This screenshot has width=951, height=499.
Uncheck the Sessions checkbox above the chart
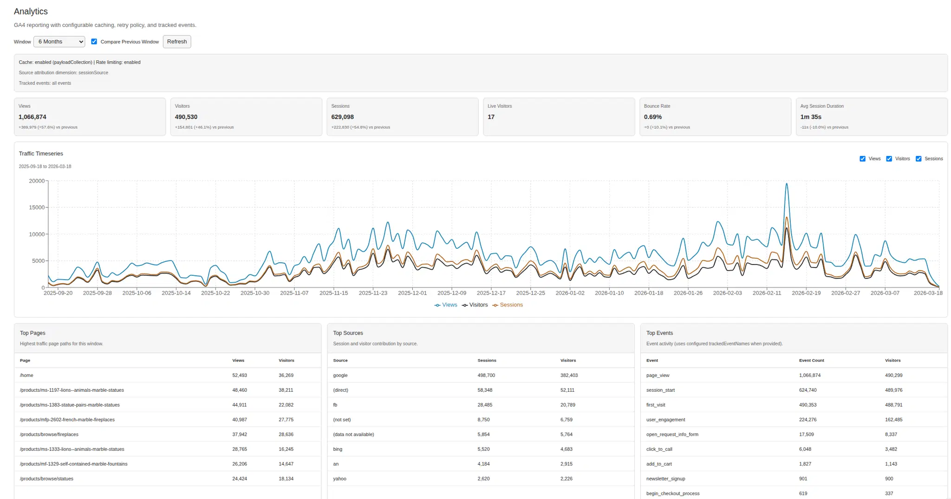pos(918,158)
